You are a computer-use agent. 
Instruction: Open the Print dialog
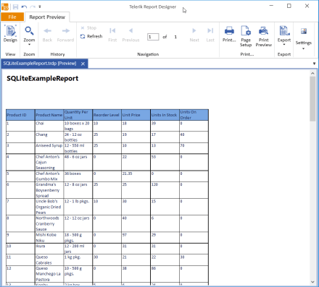[x=229, y=34]
